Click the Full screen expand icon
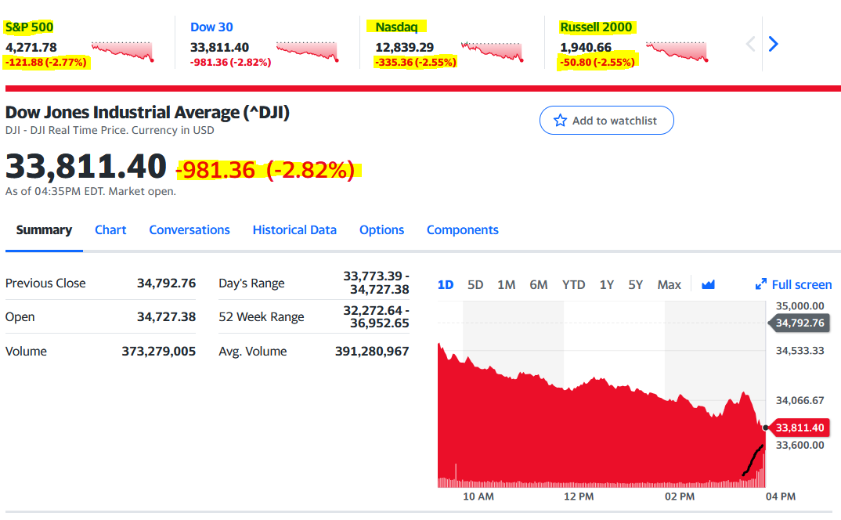This screenshot has height=520, width=841. pos(760,285)
